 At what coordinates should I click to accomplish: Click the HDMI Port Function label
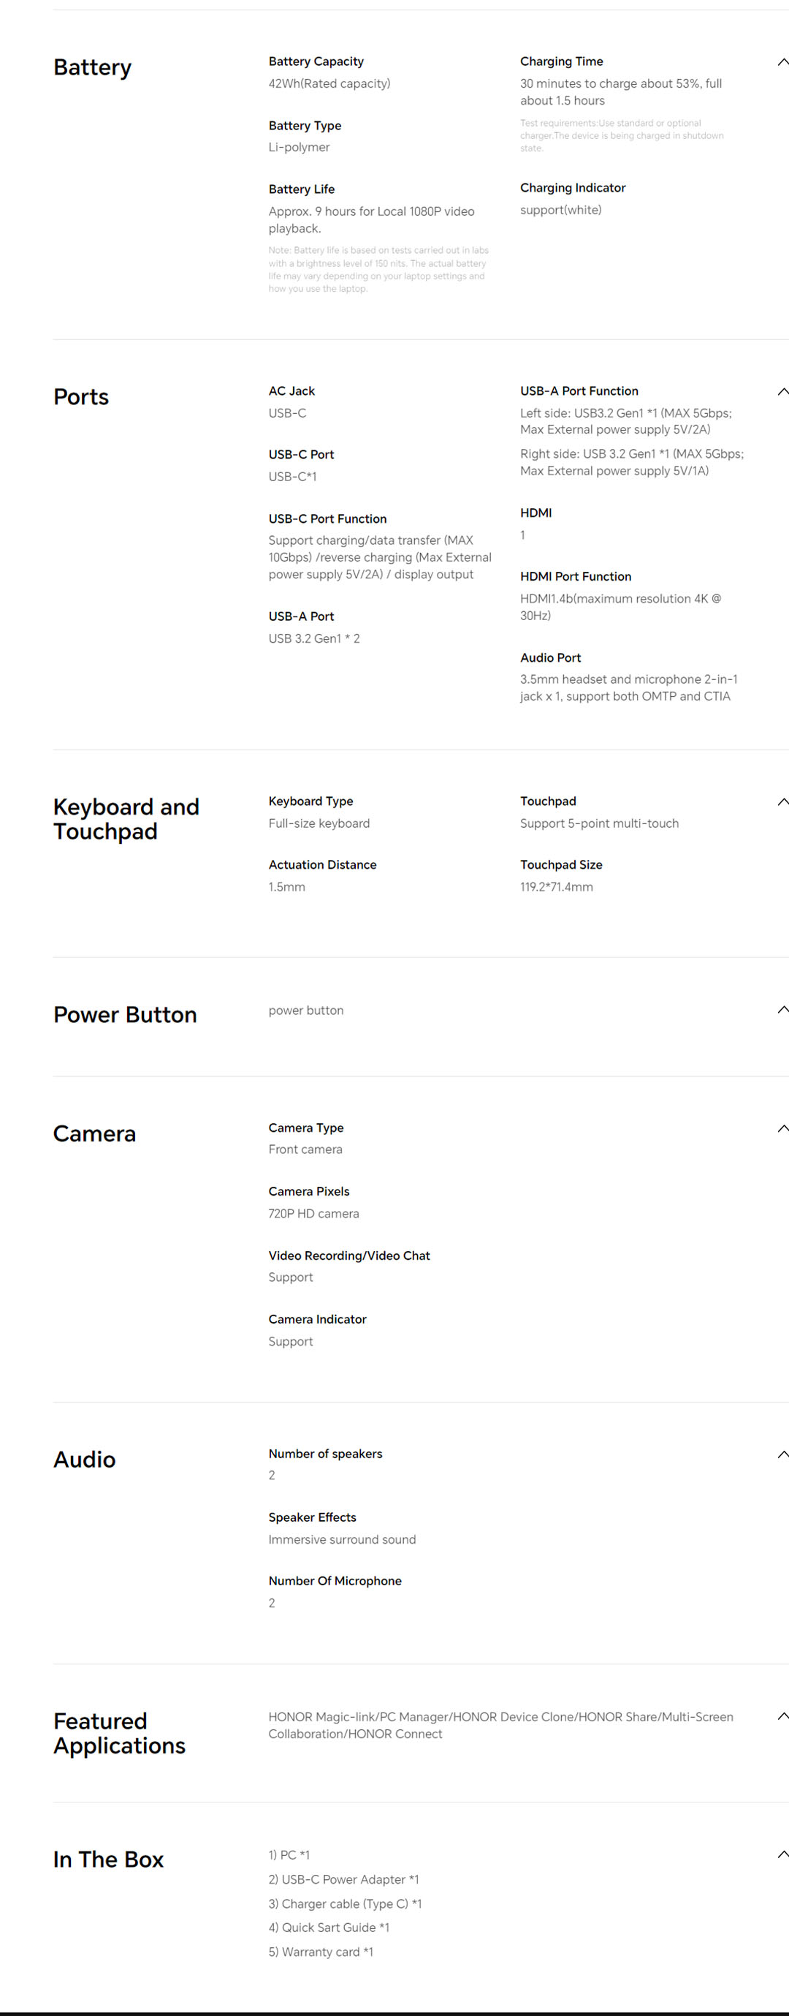(576, 577)
